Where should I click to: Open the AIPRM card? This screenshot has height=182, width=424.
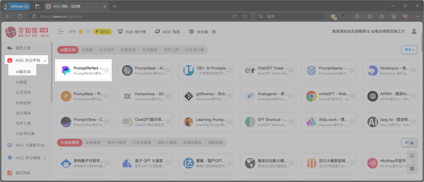pos(390,96)
